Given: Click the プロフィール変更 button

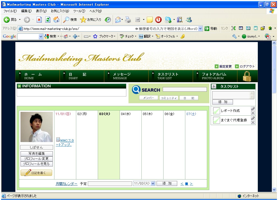Looking at the screenshot, I should click(x=37, y=159).
